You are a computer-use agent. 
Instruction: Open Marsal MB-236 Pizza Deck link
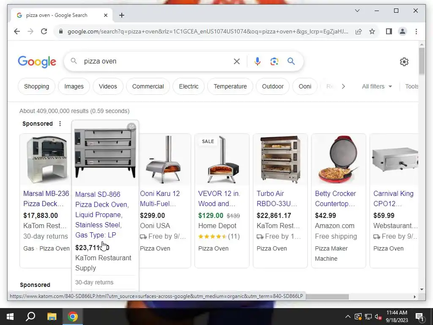[46, 199]
